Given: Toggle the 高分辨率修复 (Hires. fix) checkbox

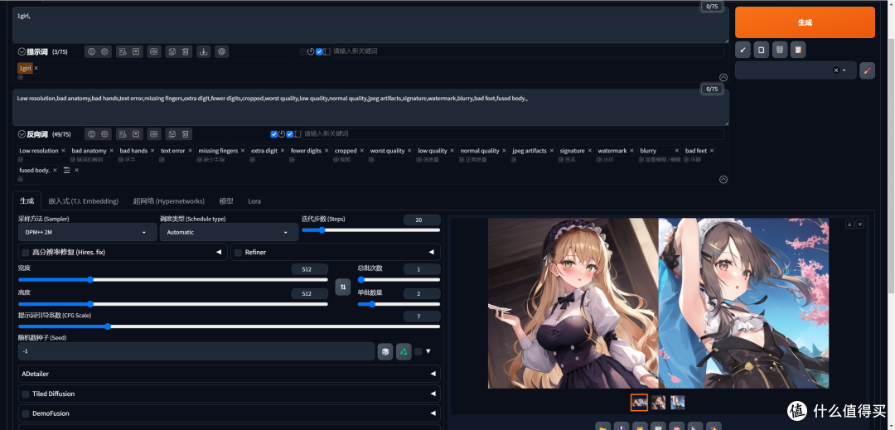Looking at the screenshot, I should 25,252.
